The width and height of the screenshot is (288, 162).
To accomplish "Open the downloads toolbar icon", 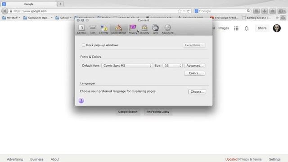I will point(265,11).
